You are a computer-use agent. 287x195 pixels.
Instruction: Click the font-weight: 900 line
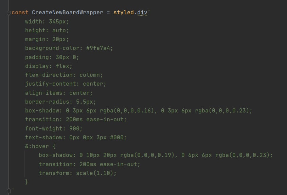54,128
